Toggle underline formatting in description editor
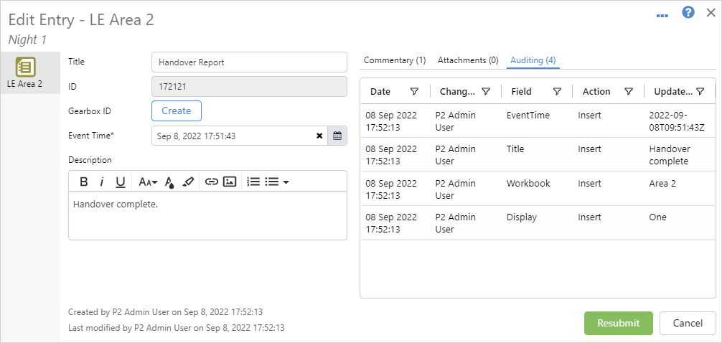This screenshot has width=722, height=343. (121, 182)
